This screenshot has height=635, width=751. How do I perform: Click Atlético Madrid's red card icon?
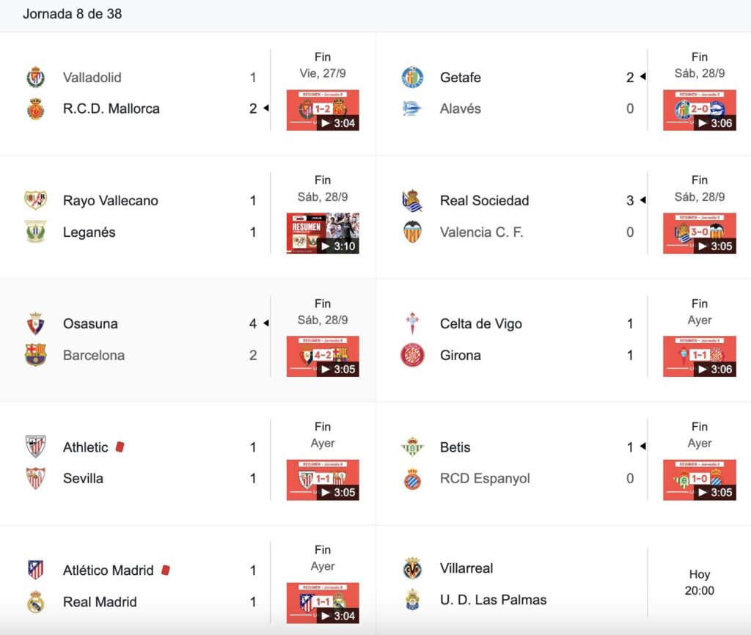coord(166,570)
